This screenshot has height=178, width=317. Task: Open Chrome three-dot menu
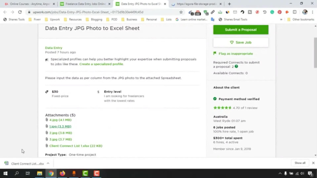click(x=313, y=12)
